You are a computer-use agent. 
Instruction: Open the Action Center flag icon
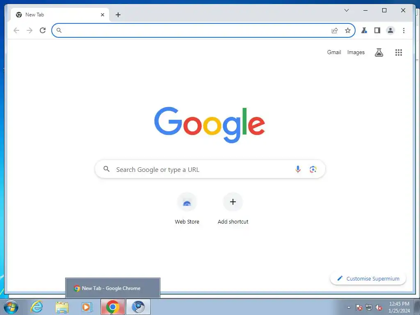click(359, 307)
